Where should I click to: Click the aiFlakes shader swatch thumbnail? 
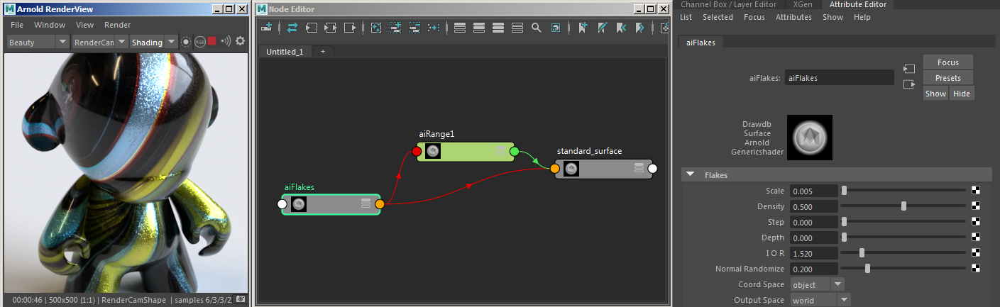(x=810, y=137)
